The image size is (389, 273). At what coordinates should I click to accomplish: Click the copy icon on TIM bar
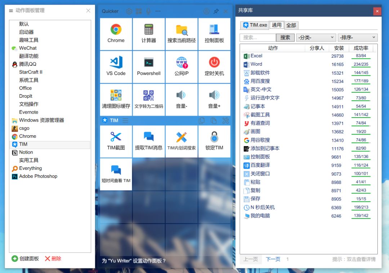coord(202,120)
